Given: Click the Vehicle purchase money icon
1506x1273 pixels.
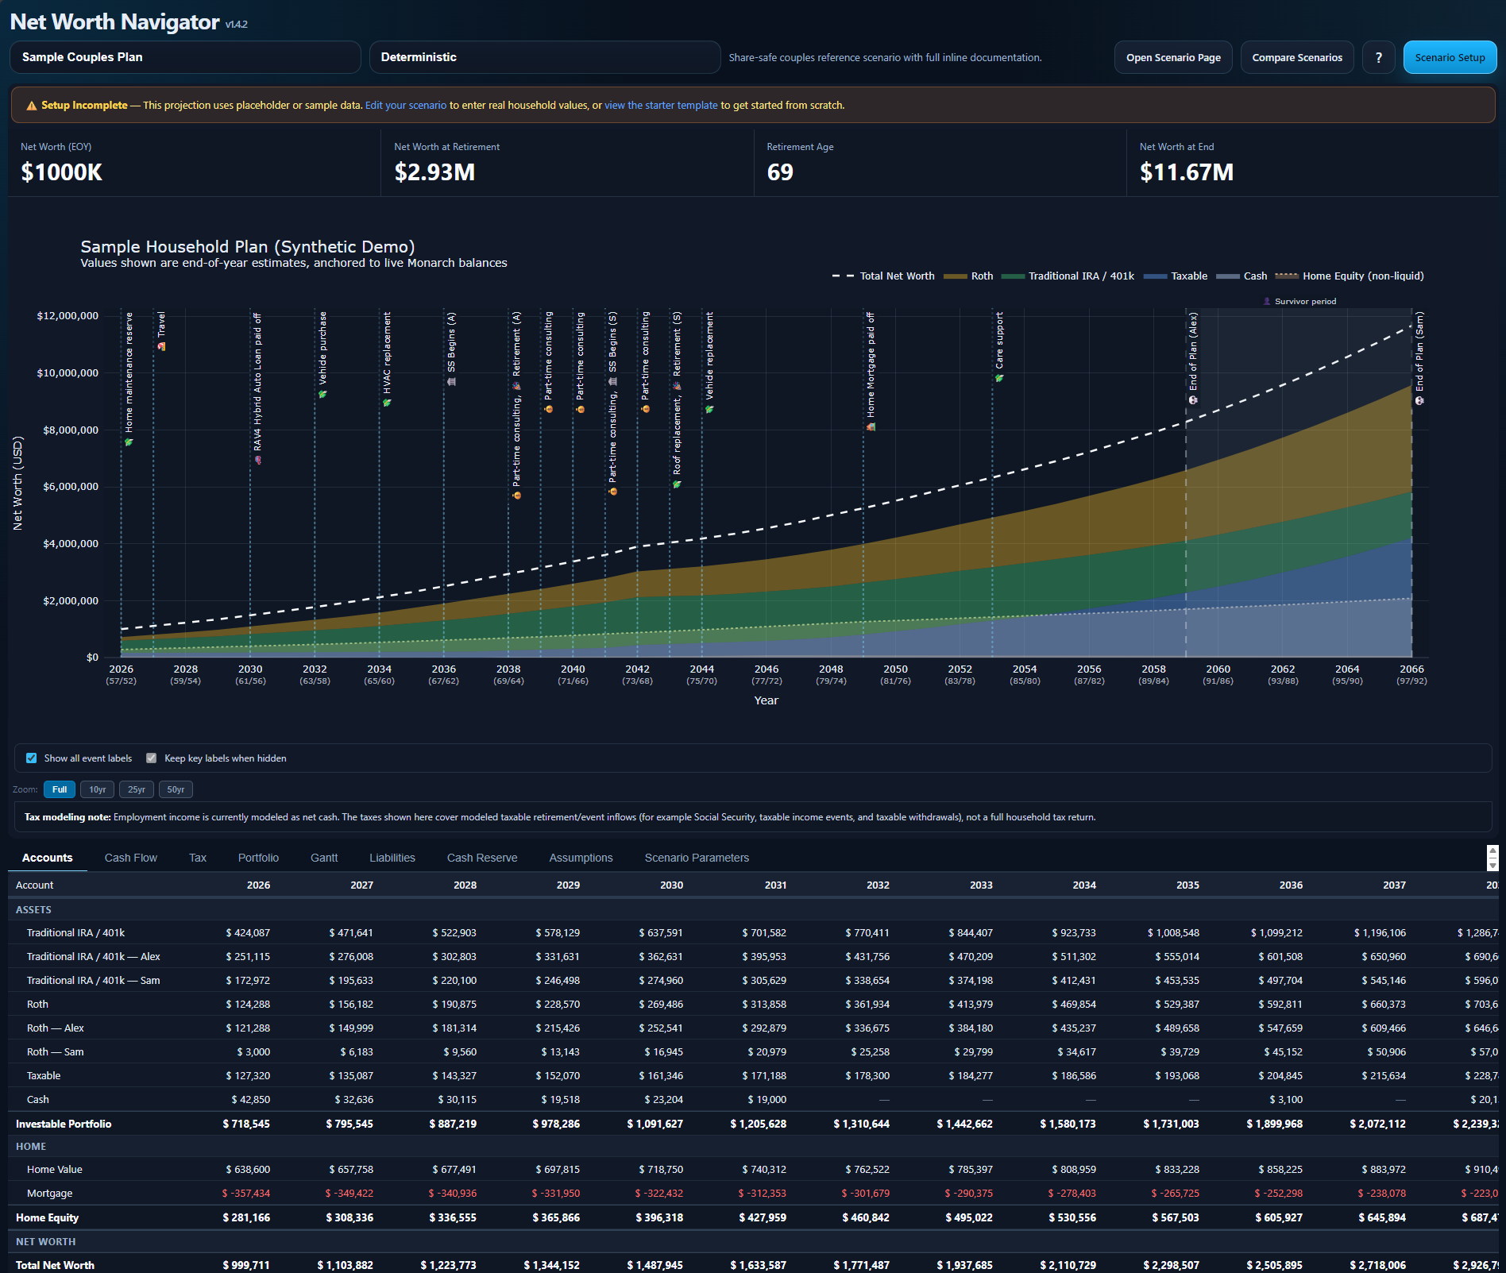Looking at the screenshot, I should 322,395.
